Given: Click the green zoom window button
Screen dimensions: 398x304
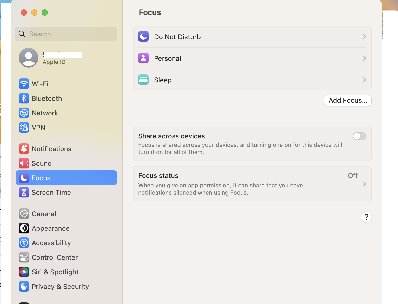Looking at the screenshot, I should click(x=45, y=12).
